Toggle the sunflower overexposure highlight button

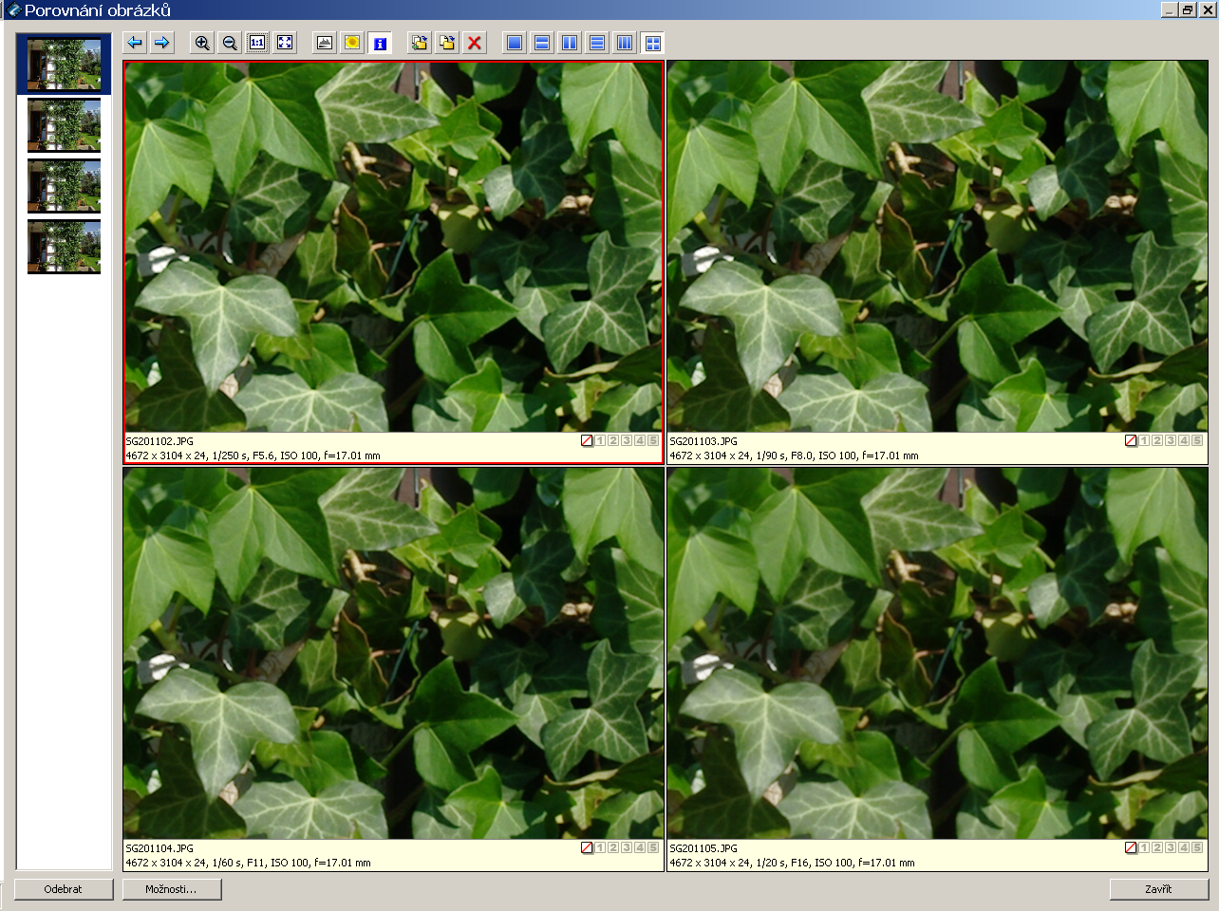click(x=352, y=43)
